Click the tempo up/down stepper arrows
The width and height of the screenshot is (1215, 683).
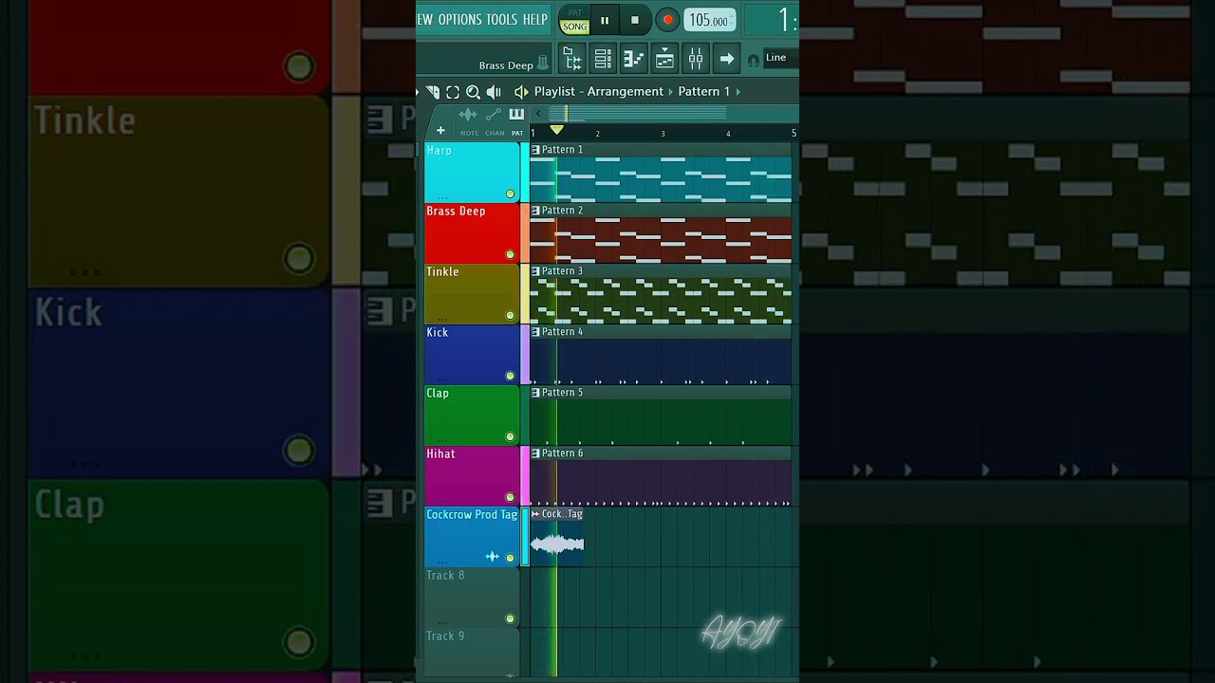coord(734,21)
